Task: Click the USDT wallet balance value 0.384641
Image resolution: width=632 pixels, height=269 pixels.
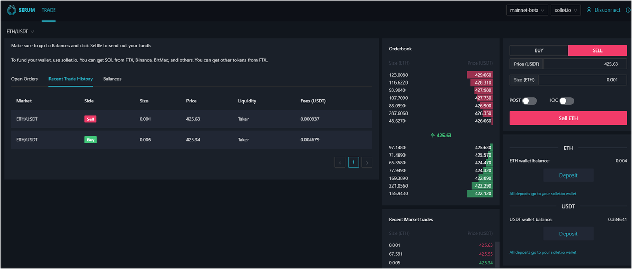Action: (x=617, y=219)
